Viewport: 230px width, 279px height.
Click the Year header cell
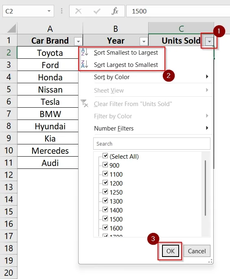coord(116,40)
